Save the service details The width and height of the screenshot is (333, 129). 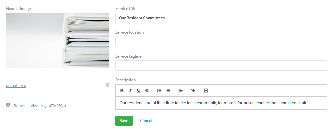point(124,121)
